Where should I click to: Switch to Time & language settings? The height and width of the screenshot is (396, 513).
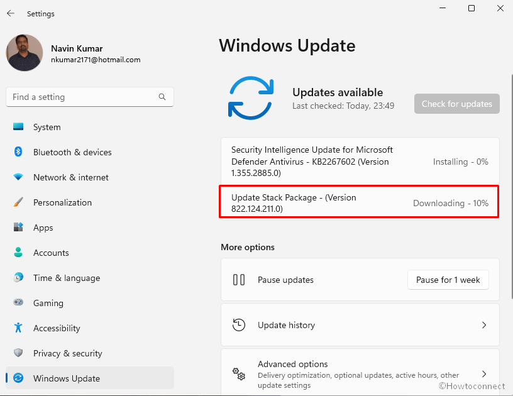19,278
